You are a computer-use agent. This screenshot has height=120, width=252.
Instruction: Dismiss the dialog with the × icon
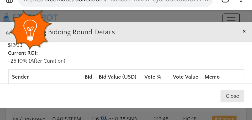coord(244,31)
